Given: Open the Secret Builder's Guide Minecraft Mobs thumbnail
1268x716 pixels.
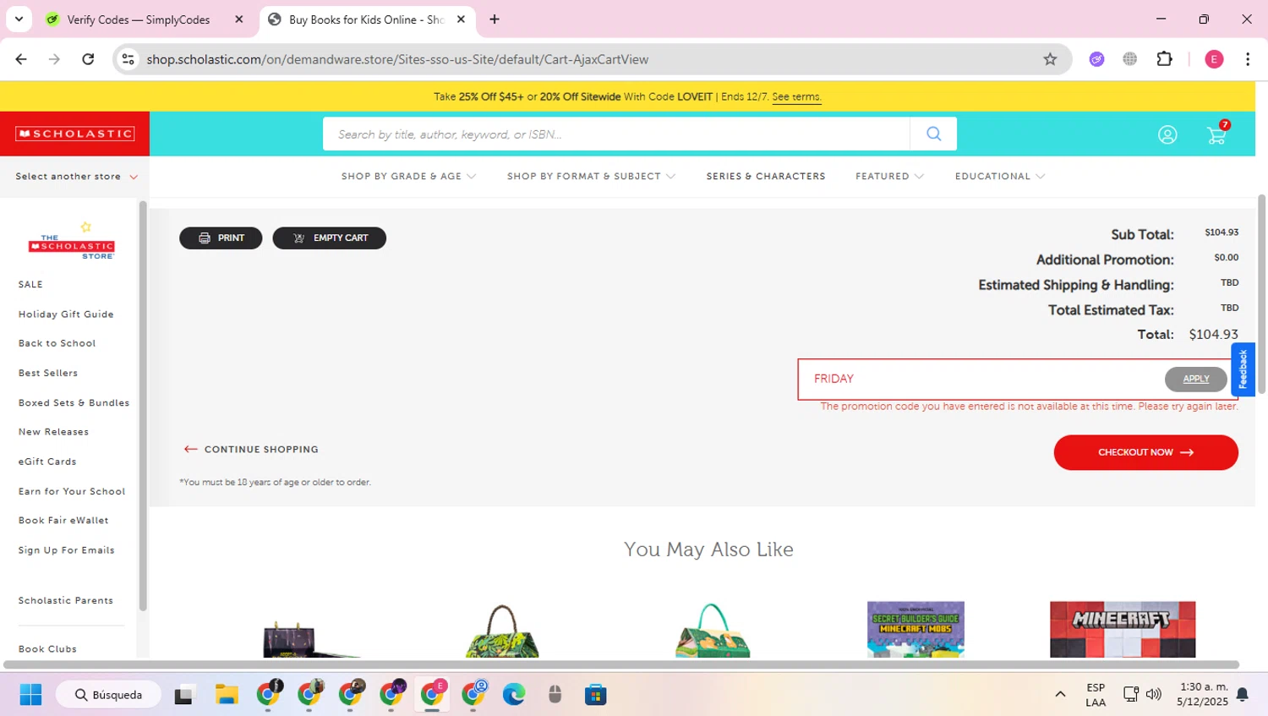Looking at the screenshot, I should pyautogui.click(x=915, y=629).
